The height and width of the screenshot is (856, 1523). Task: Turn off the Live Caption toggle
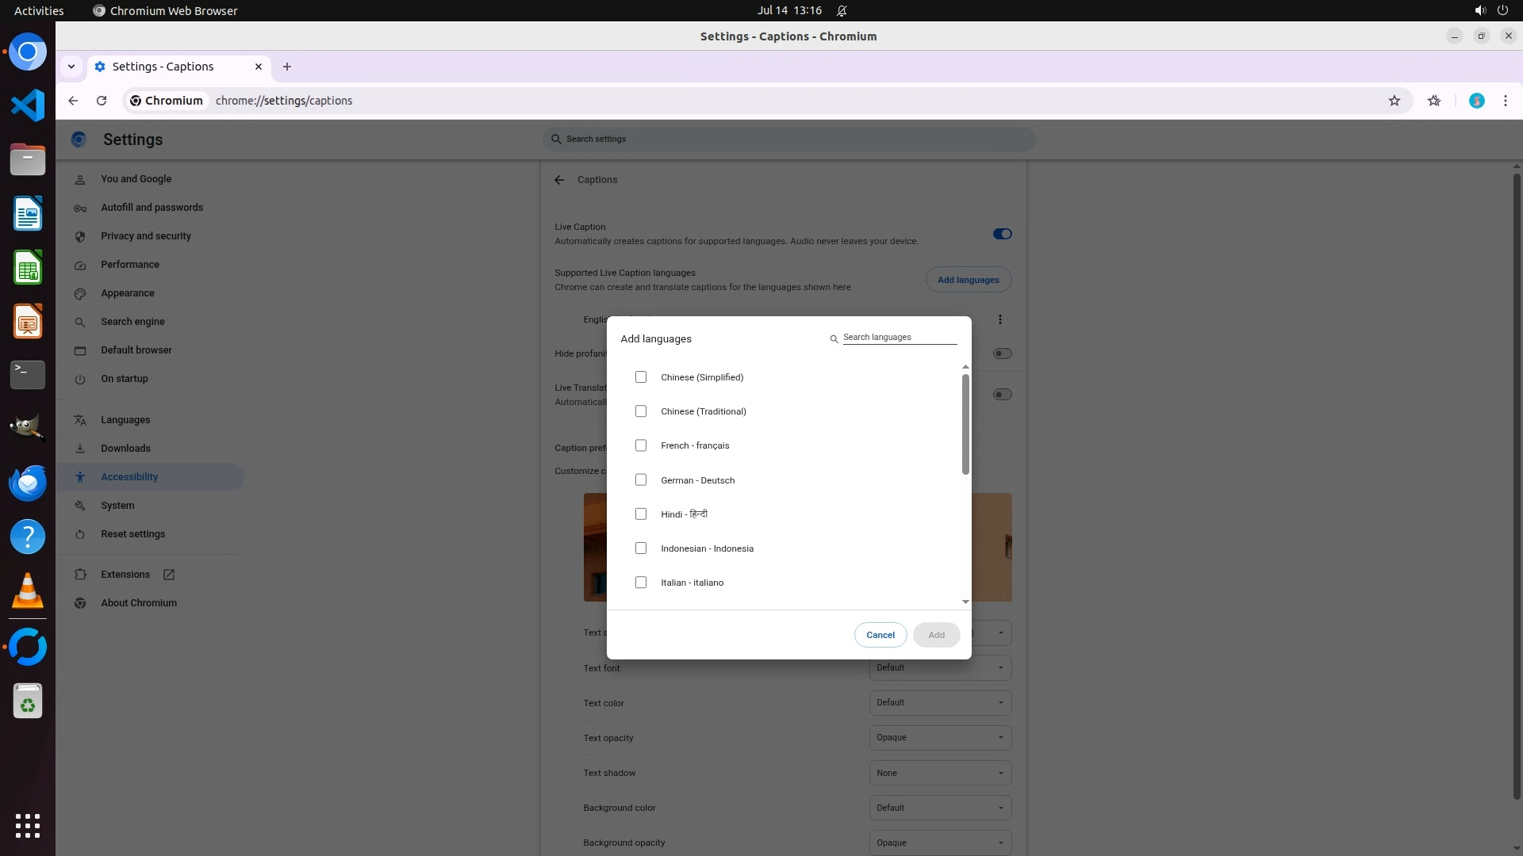click(x=1002, y=234)
